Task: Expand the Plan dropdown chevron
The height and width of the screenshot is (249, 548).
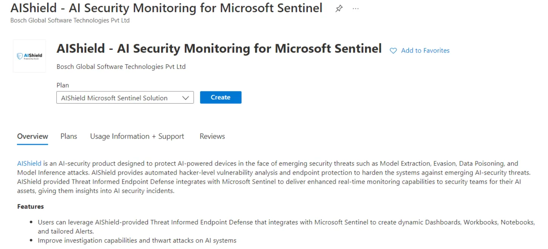Action: (x=185, y=98)
